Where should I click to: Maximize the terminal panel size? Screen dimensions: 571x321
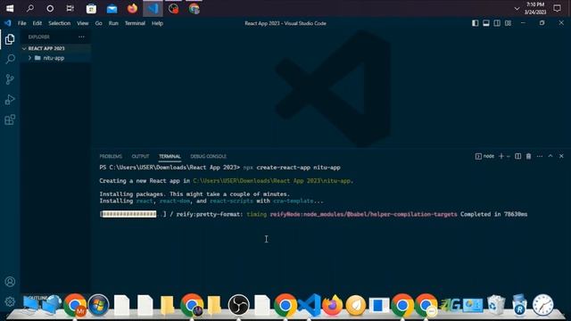coord(550,156)
